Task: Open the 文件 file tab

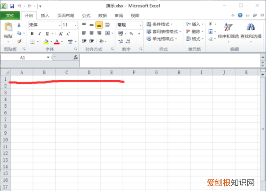Action: (10, 16)
